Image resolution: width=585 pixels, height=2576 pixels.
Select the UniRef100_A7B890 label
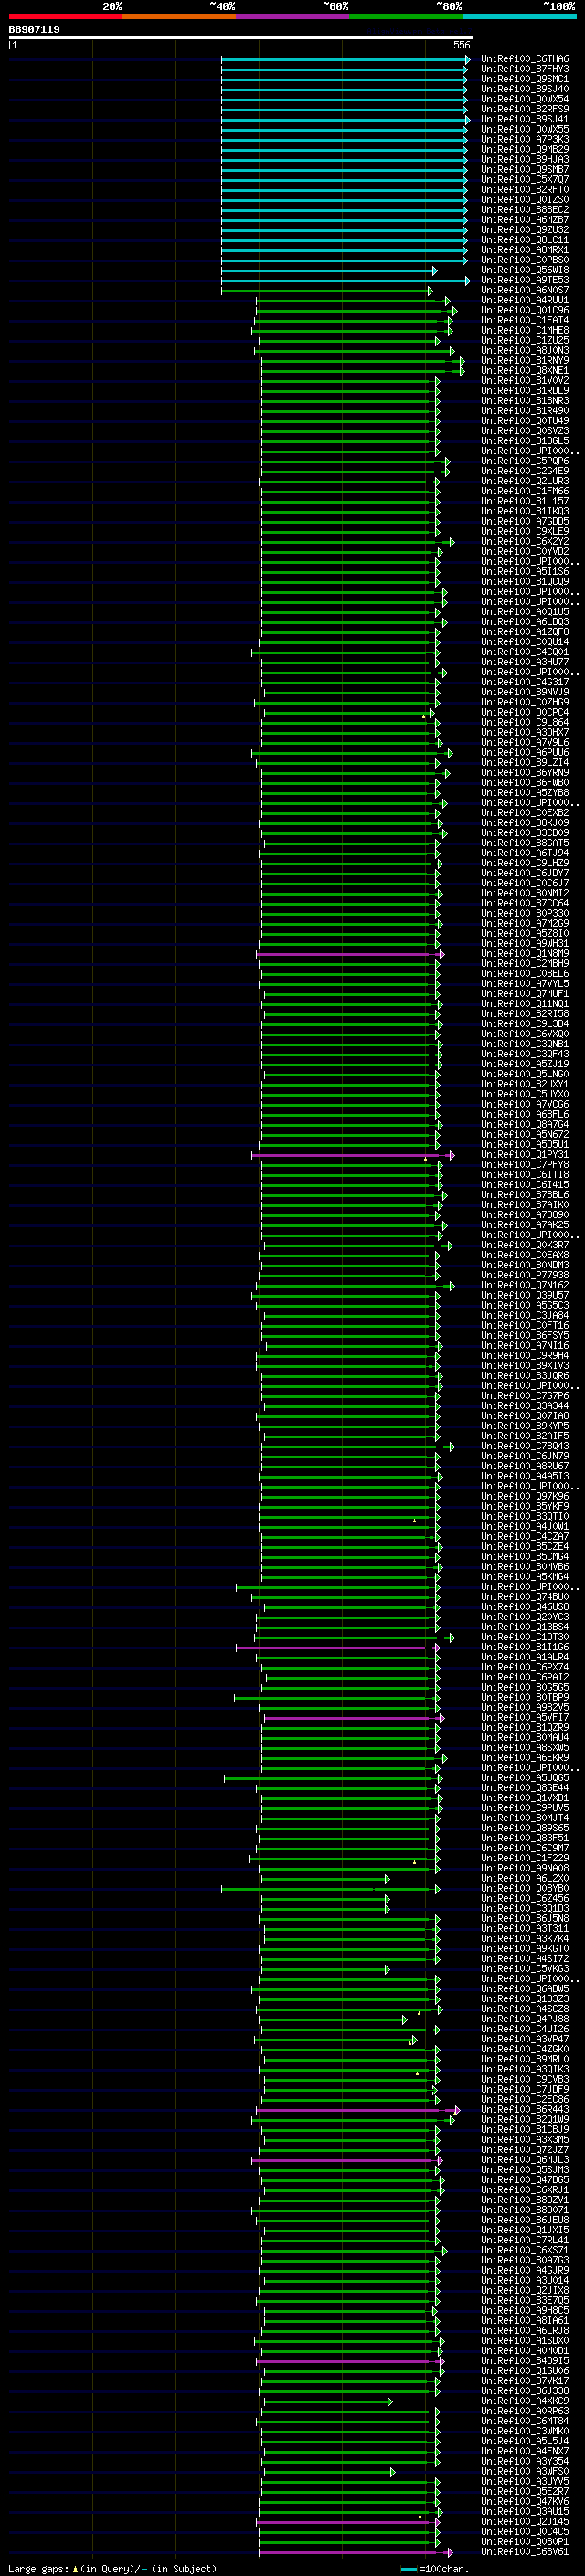point(525,1216)
